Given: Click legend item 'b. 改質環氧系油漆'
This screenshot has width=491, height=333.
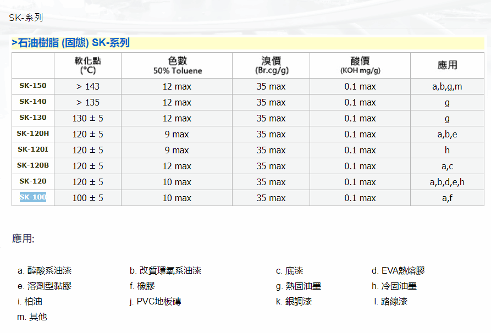Looking at the screenshot, I should click(x=165, y=270).
